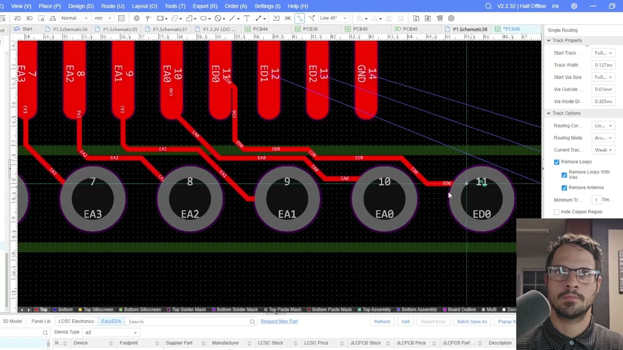Select LCSC Electronics library tab
The image size is (623, 350).
point(76,321)
